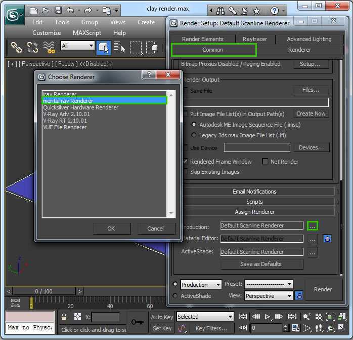Viewport: 353px width, 340px height.
Task: Click the binoculars search icon
Action: click(220, 11)
